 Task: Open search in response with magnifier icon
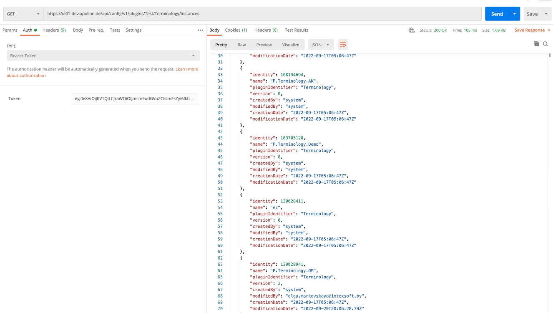point(545,44)
